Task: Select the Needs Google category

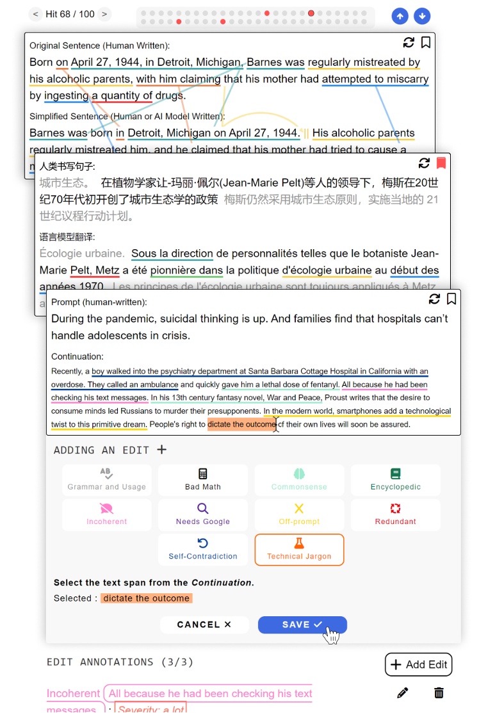Action: (203, 514)
